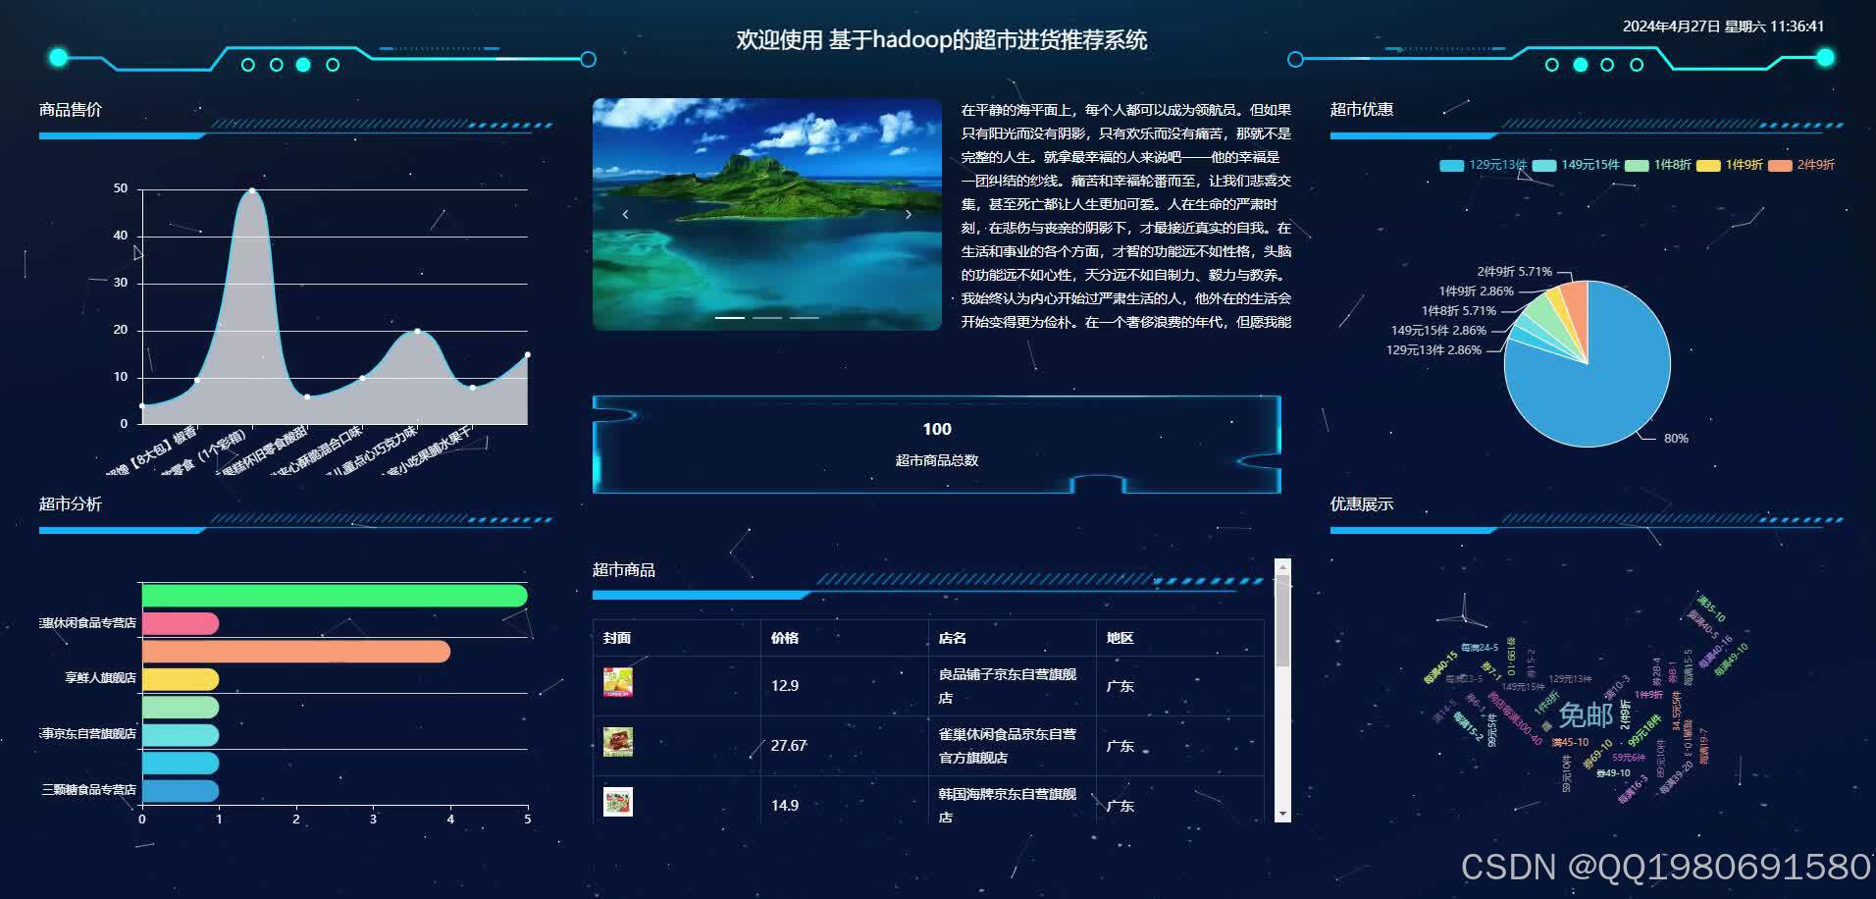Click the carousel previous arrow

[x=626, y=213]
